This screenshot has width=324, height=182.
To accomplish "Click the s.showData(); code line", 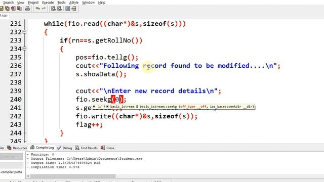I will 101,74.
